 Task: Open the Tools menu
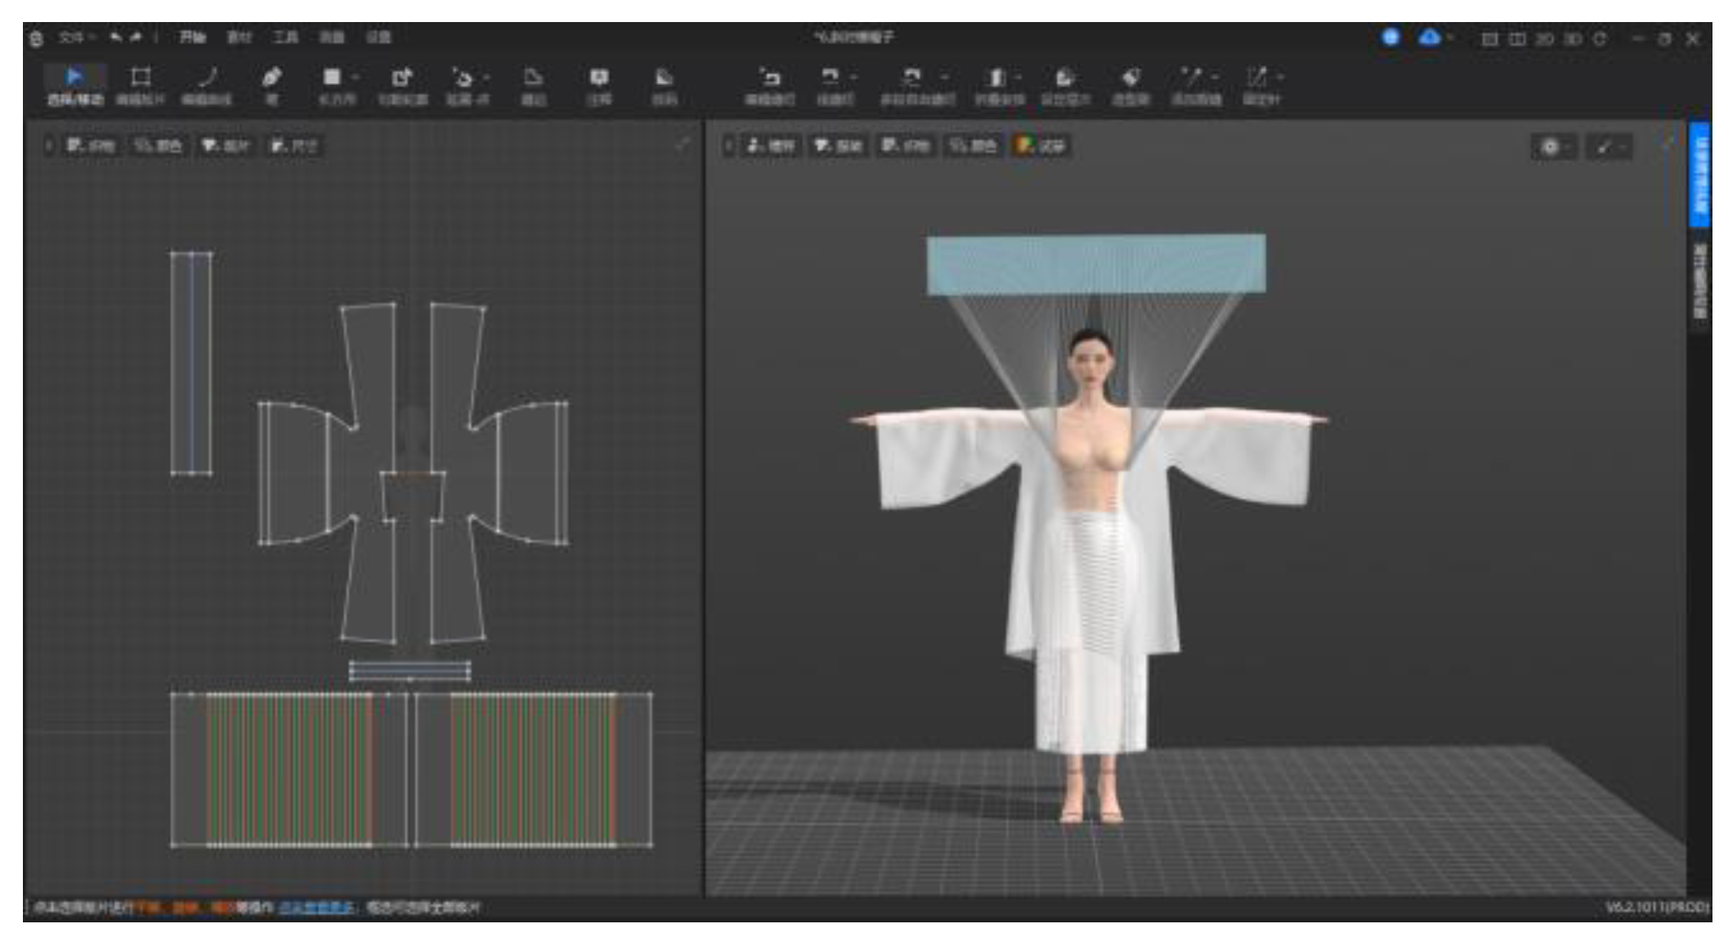point(285,37)
